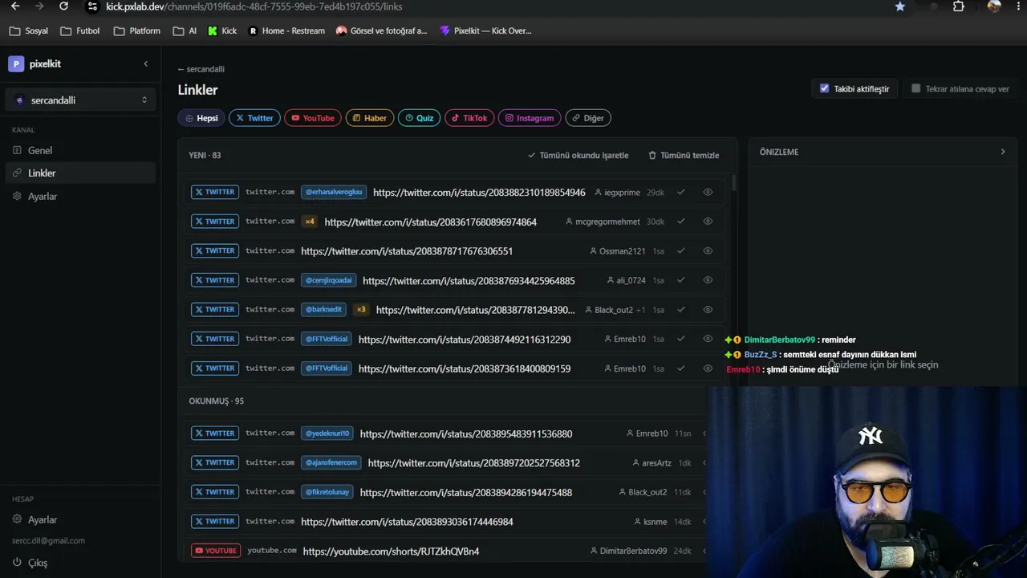Open site information icon beside the URL
The height and width of the screenshot is (578, 1027).
click(92, 6)
